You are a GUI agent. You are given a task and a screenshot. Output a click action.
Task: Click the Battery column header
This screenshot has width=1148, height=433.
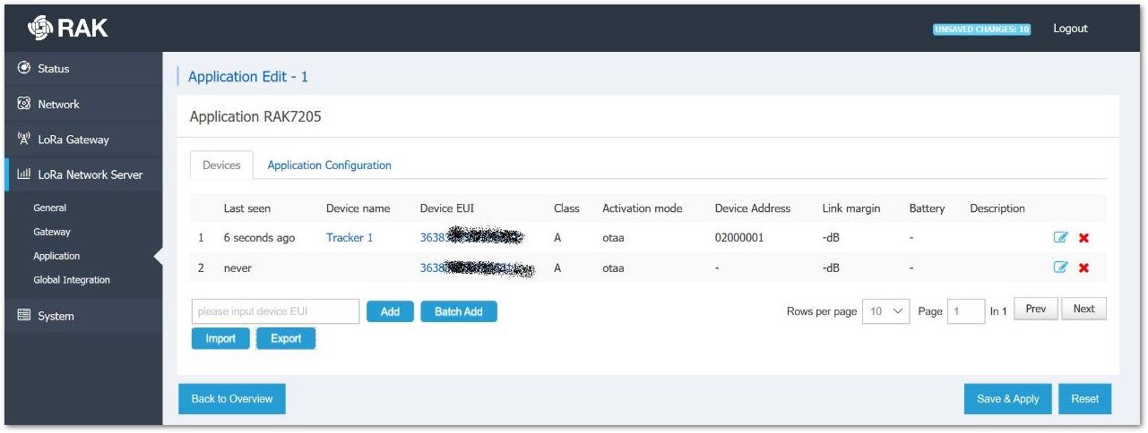pyautogui.click(x=927, y=208)
